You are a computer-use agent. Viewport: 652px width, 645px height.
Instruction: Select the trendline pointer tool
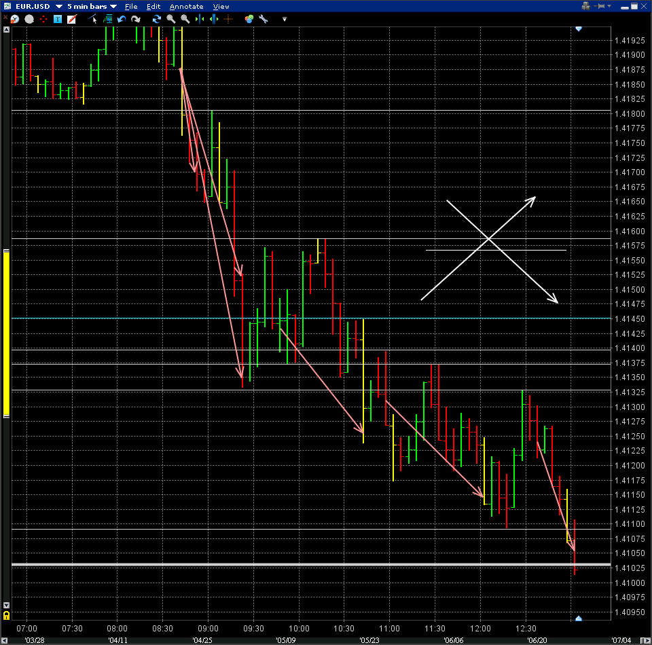93,19
